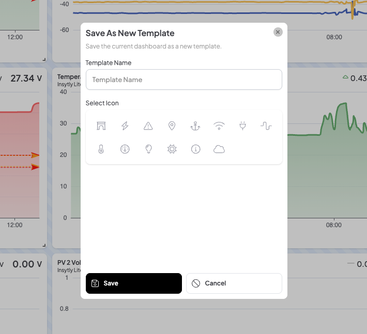Image resolution: width=367 pixels, height=334 pixels.
Task: Cancel saving the template
Action: (234, 283)
